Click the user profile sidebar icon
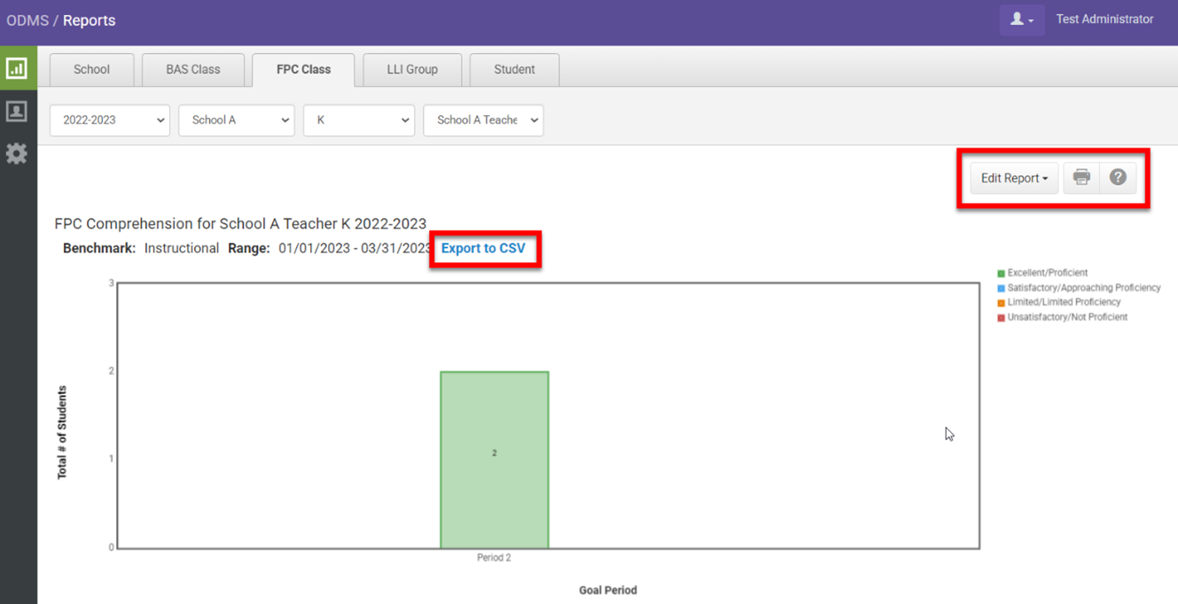The width and height of the screenshot is (1178, 604). click(x=17, y=111)
